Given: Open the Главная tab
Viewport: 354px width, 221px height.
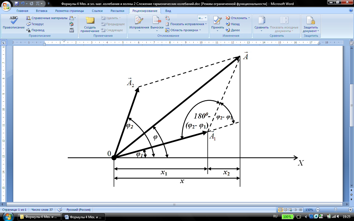Looking at the screenshot, I should click(22, 11).
